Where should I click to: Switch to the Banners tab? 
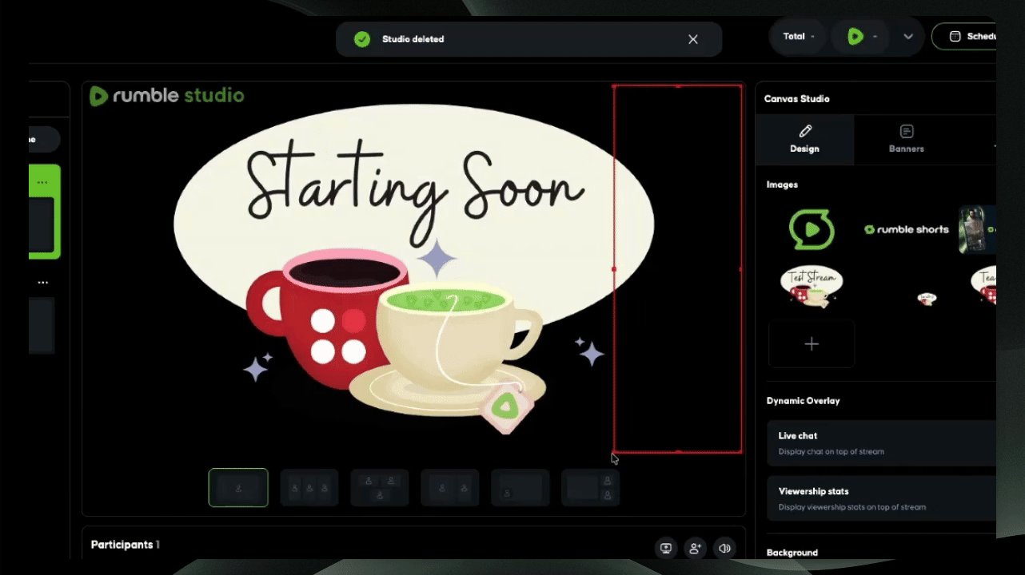[x=906, y=140]
